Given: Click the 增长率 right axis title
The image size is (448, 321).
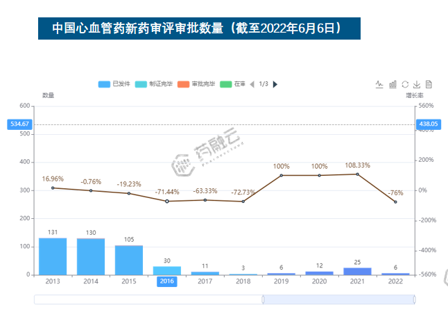Looking at the screenshot, I should point(415,95).
